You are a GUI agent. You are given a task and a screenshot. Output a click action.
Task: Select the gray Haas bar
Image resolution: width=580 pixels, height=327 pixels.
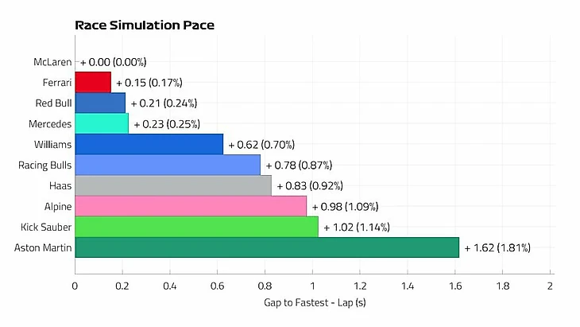[x=173, y=185]
